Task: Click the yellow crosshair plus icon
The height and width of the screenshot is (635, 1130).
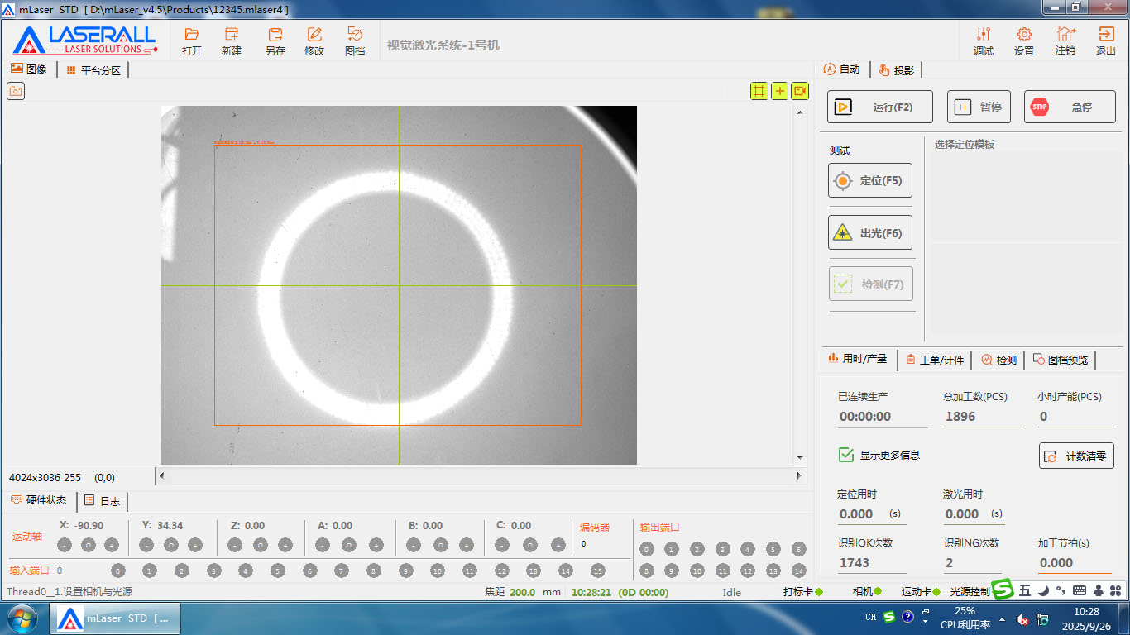Action: point(779,91)
